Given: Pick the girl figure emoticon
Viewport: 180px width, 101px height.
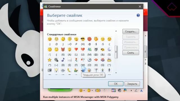Looking at the screenshot, I should [109, 70].
